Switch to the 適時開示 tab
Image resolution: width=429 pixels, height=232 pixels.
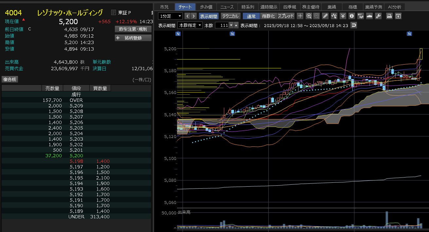pos(269,7)
